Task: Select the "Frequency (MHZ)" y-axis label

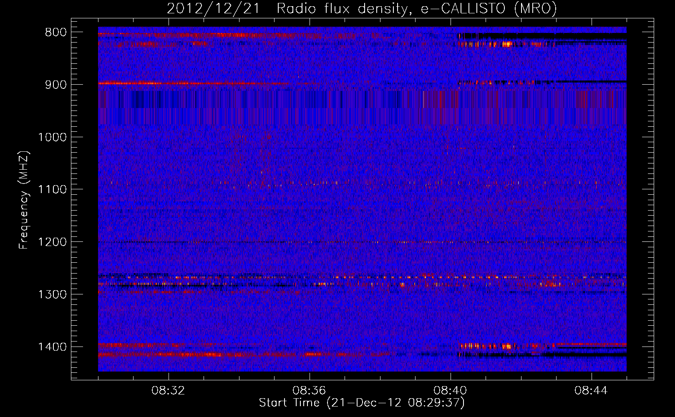Action: click(x=24, y=200)
